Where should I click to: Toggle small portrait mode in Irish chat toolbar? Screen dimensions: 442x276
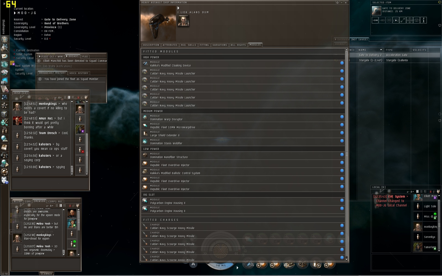coord(69,97)
